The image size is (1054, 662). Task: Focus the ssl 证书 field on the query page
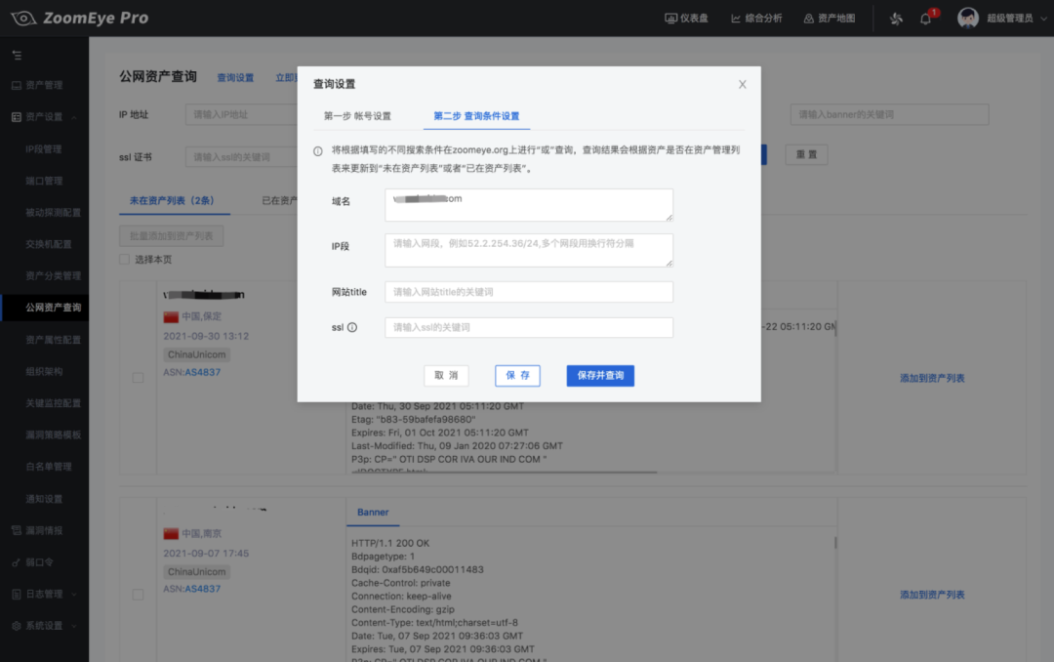242,157
